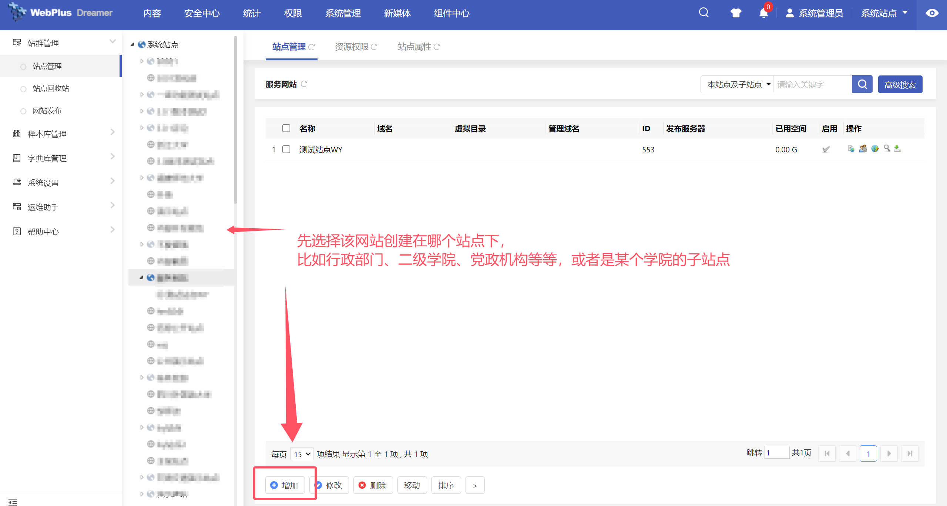Click the shirt theme icon in header
Viewport: 947px width, 506px height.
(736, 13)
